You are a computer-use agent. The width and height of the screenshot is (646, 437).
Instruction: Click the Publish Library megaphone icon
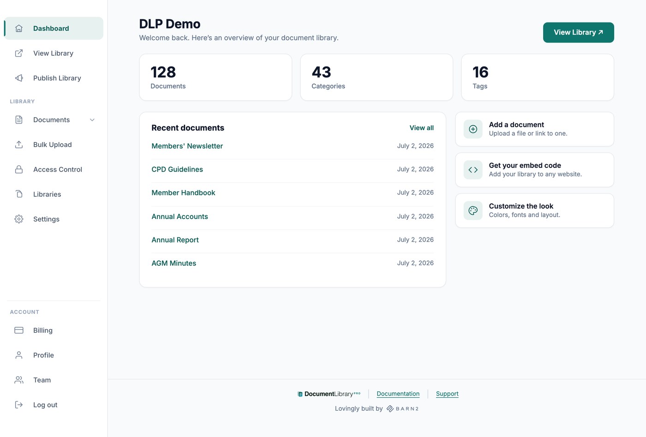click(x=19, y=78)
